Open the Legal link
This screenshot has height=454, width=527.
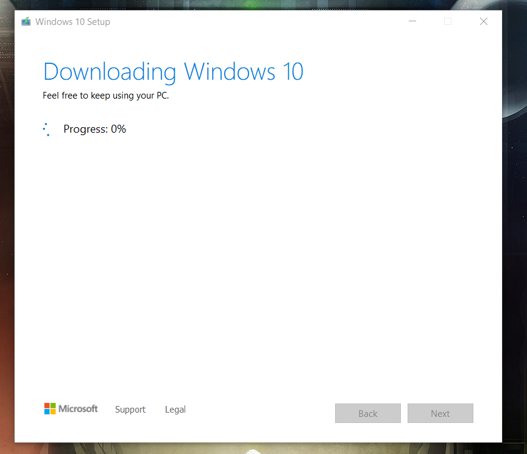tap(175, 410)
